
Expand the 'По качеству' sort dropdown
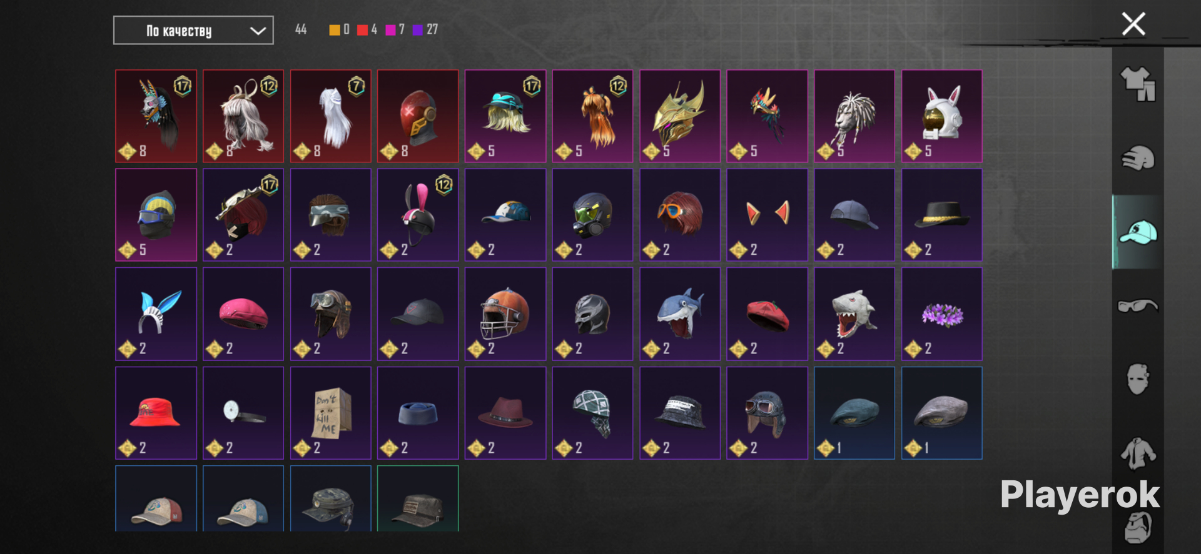(x=193, y=31)
